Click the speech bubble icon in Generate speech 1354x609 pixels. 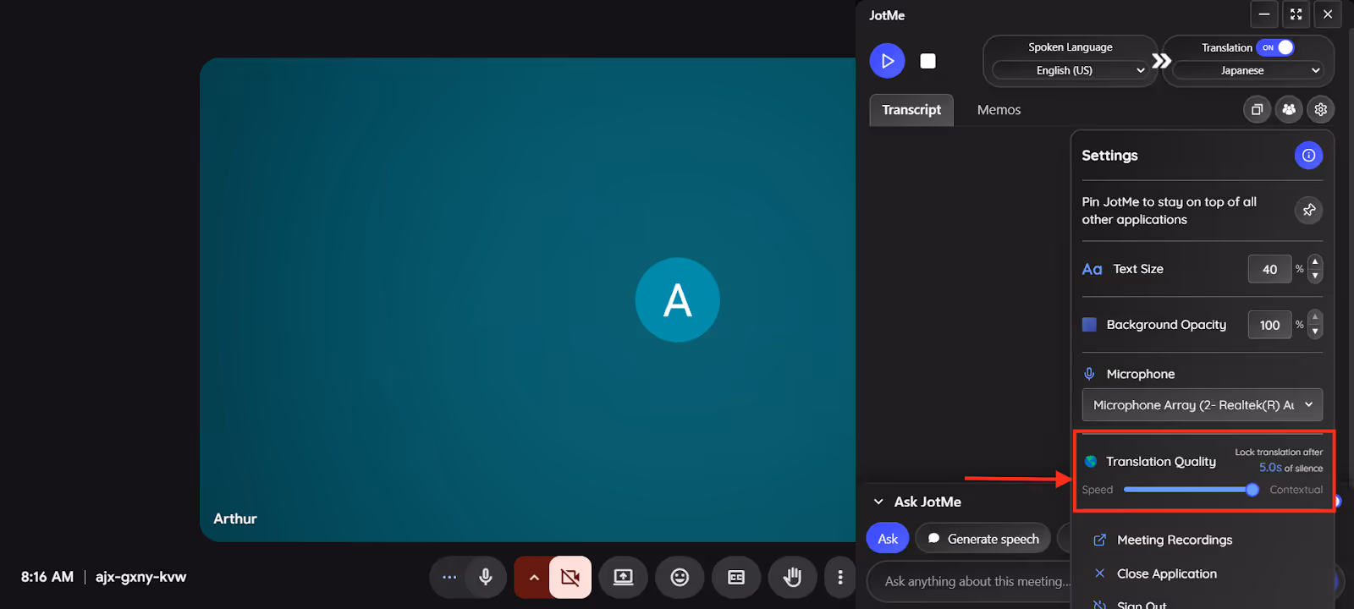click(x=934, y=538)
